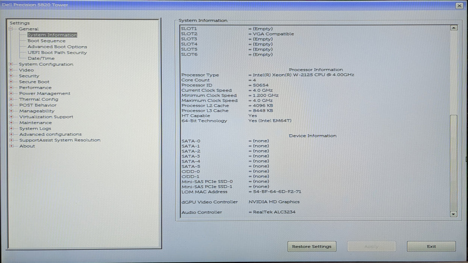Select the Power Management label

click(45, 93)
